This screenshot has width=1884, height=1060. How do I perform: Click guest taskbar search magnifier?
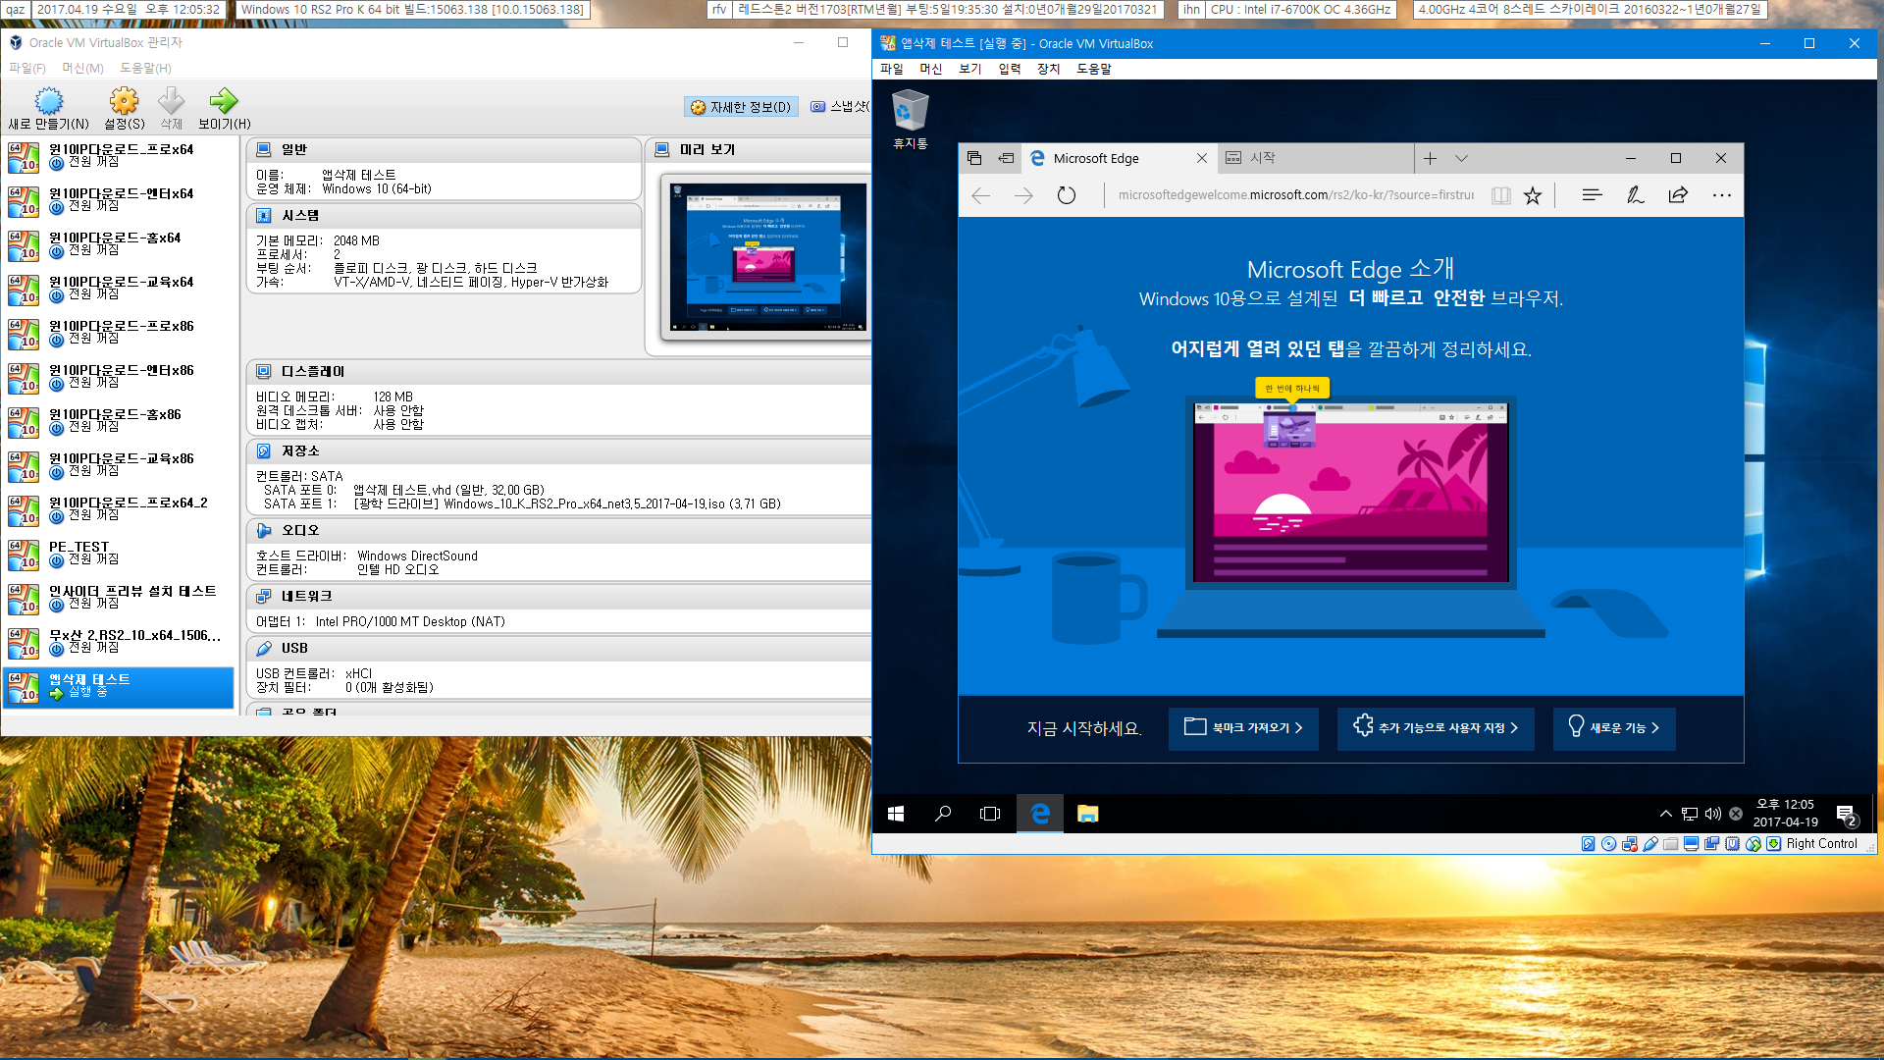point(943,814)
